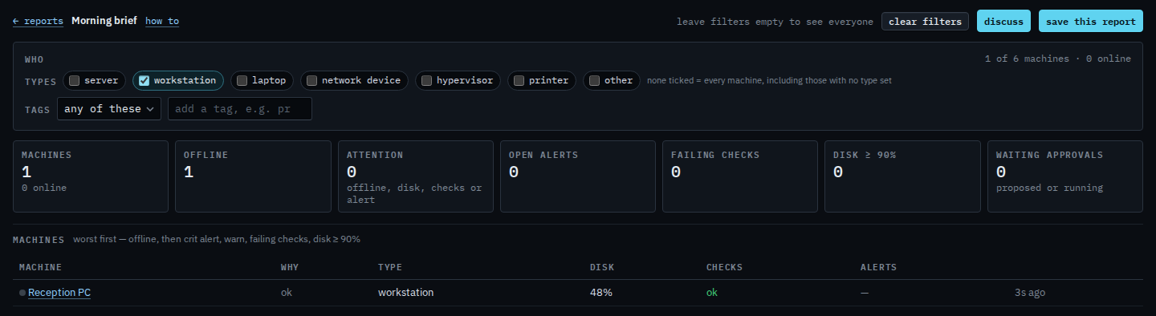The width and height of the screenshot is (1156, 316).
Task: Click the Reception PC offline status dot
Action: click(22, 293)
